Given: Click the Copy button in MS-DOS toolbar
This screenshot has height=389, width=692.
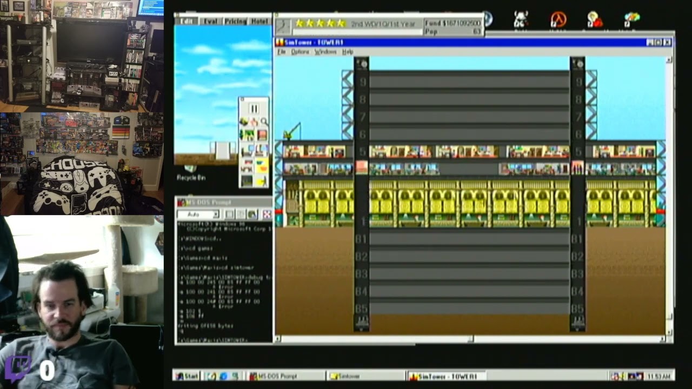Looking at the screenshot, I should point(241,214).
